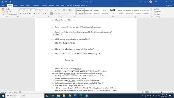The width and height of the screenshot is (174, 98).
Task: Save the document with the floppy disk icon
Action: pyautogui.click(x=3, y=2)
